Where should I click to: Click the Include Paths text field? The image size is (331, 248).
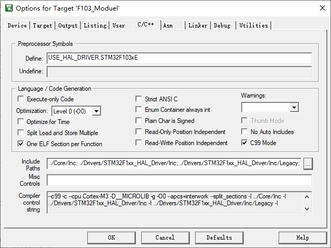tap(174, 164)
